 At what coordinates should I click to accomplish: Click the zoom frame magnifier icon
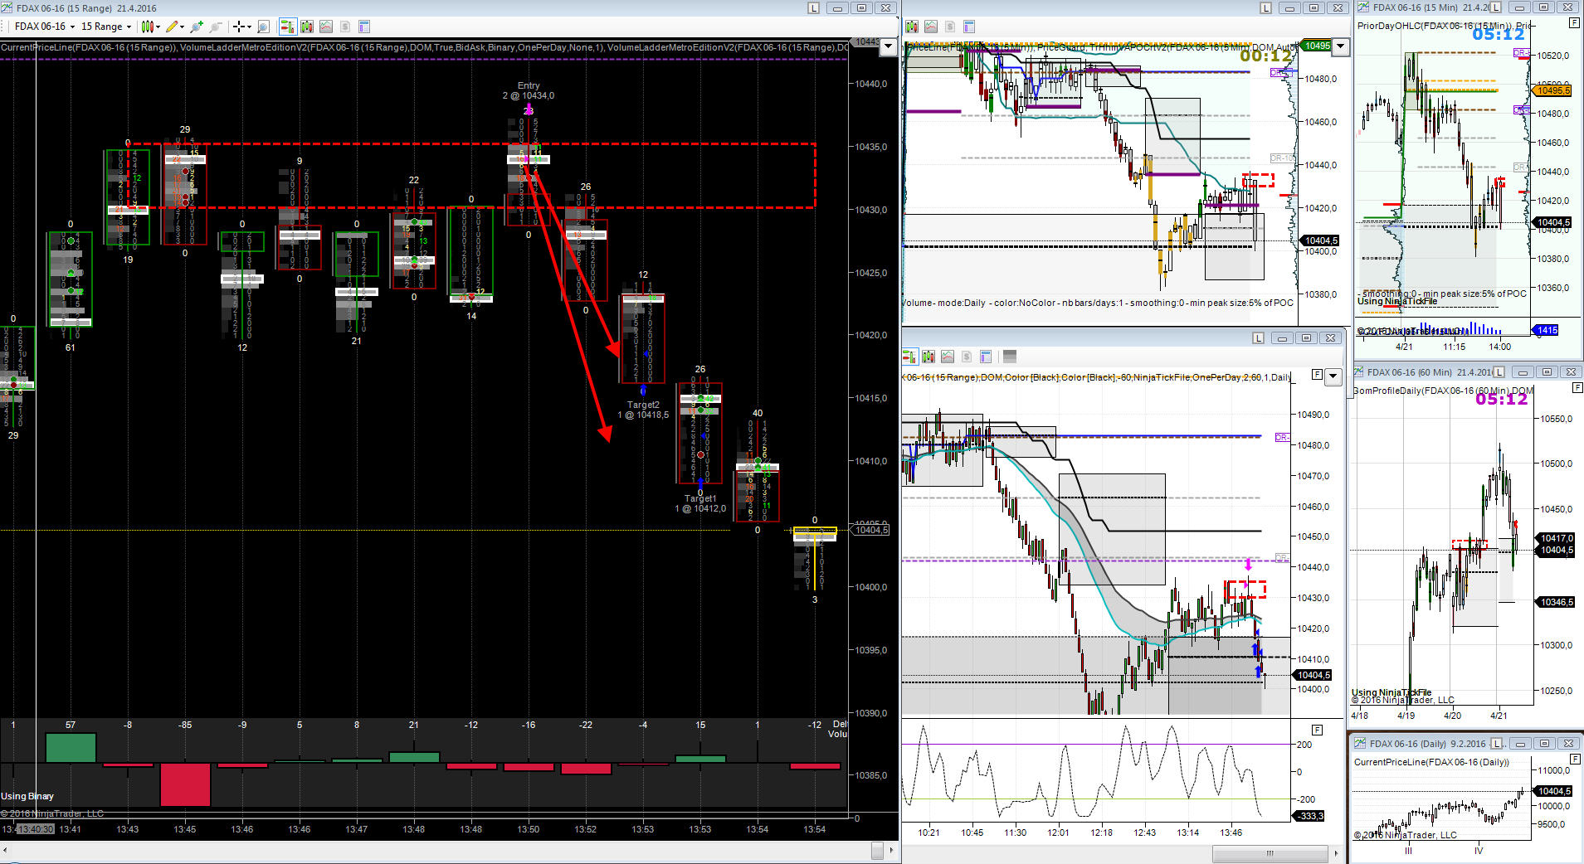point(264,27)
